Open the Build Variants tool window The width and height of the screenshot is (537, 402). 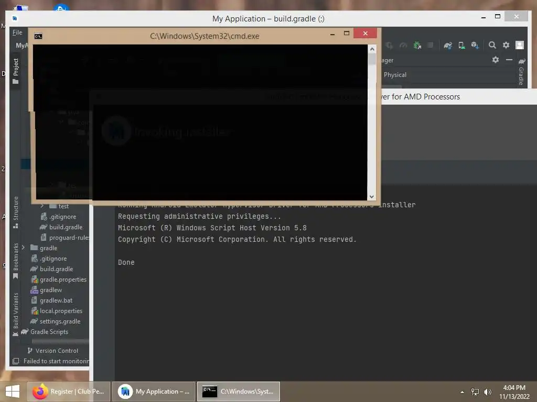[x=15, y=315]
